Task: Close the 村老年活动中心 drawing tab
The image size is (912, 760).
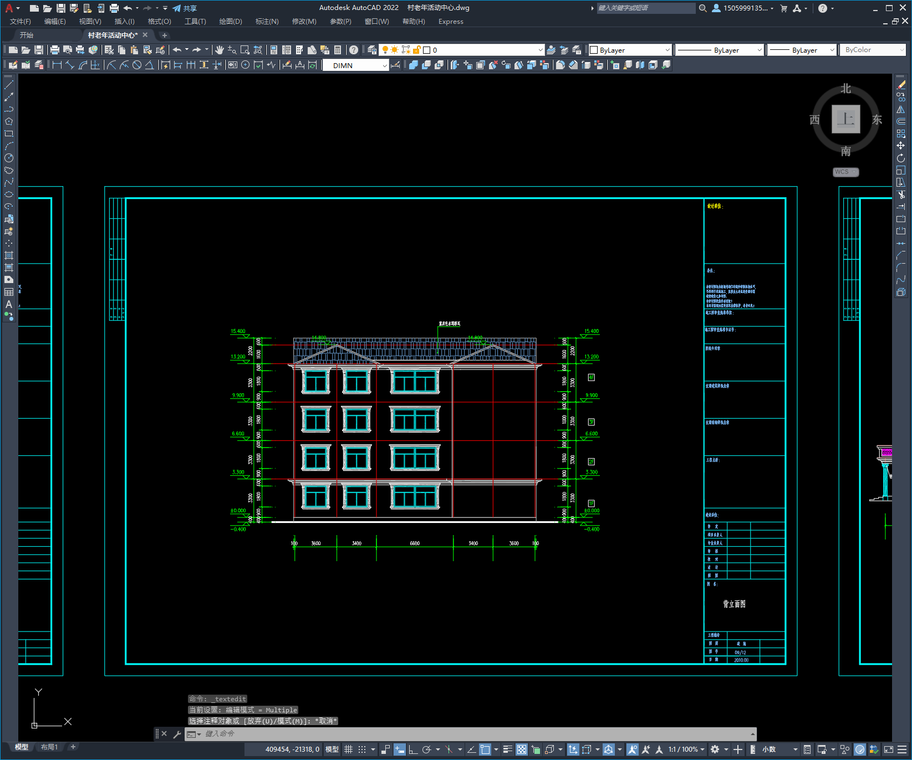Action: pyautogui.click(x=145, y=35)
